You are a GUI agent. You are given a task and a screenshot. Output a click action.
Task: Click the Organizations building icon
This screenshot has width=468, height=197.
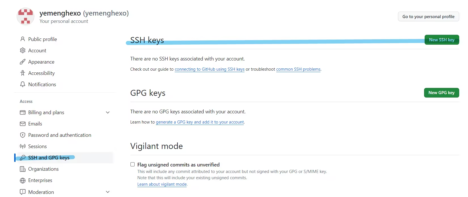coord(23,169)
